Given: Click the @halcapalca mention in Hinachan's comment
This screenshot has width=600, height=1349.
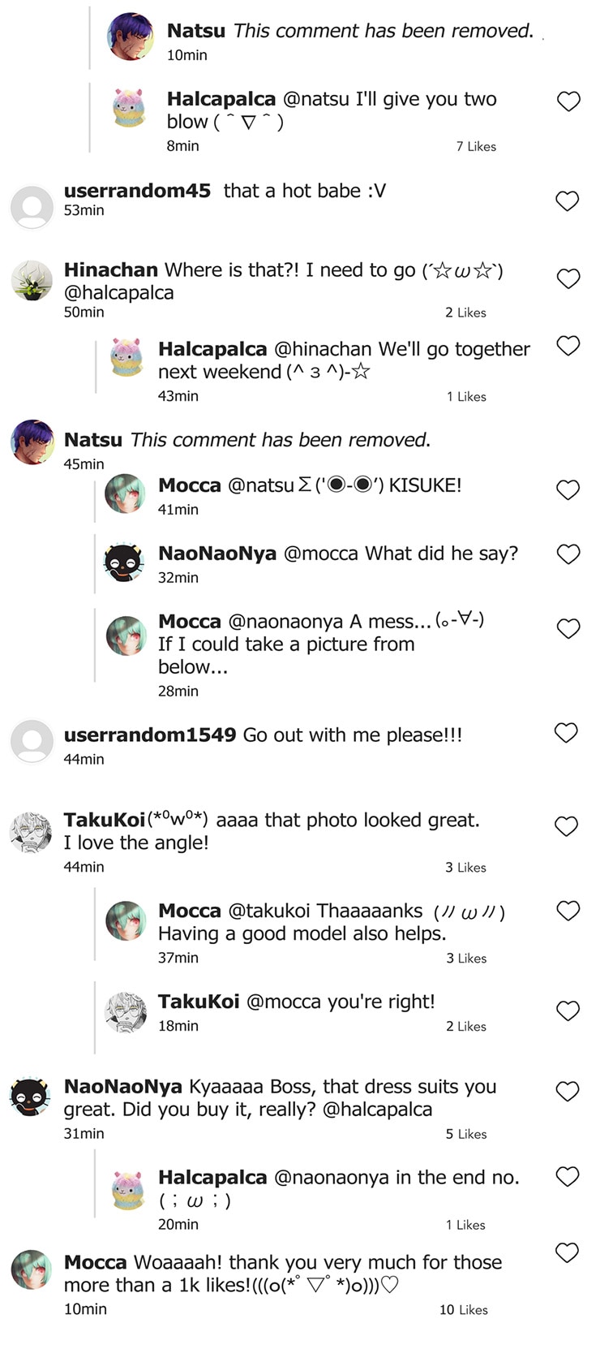Looking at the screenshot, I should pyautogui.click(x=118, y=293).
